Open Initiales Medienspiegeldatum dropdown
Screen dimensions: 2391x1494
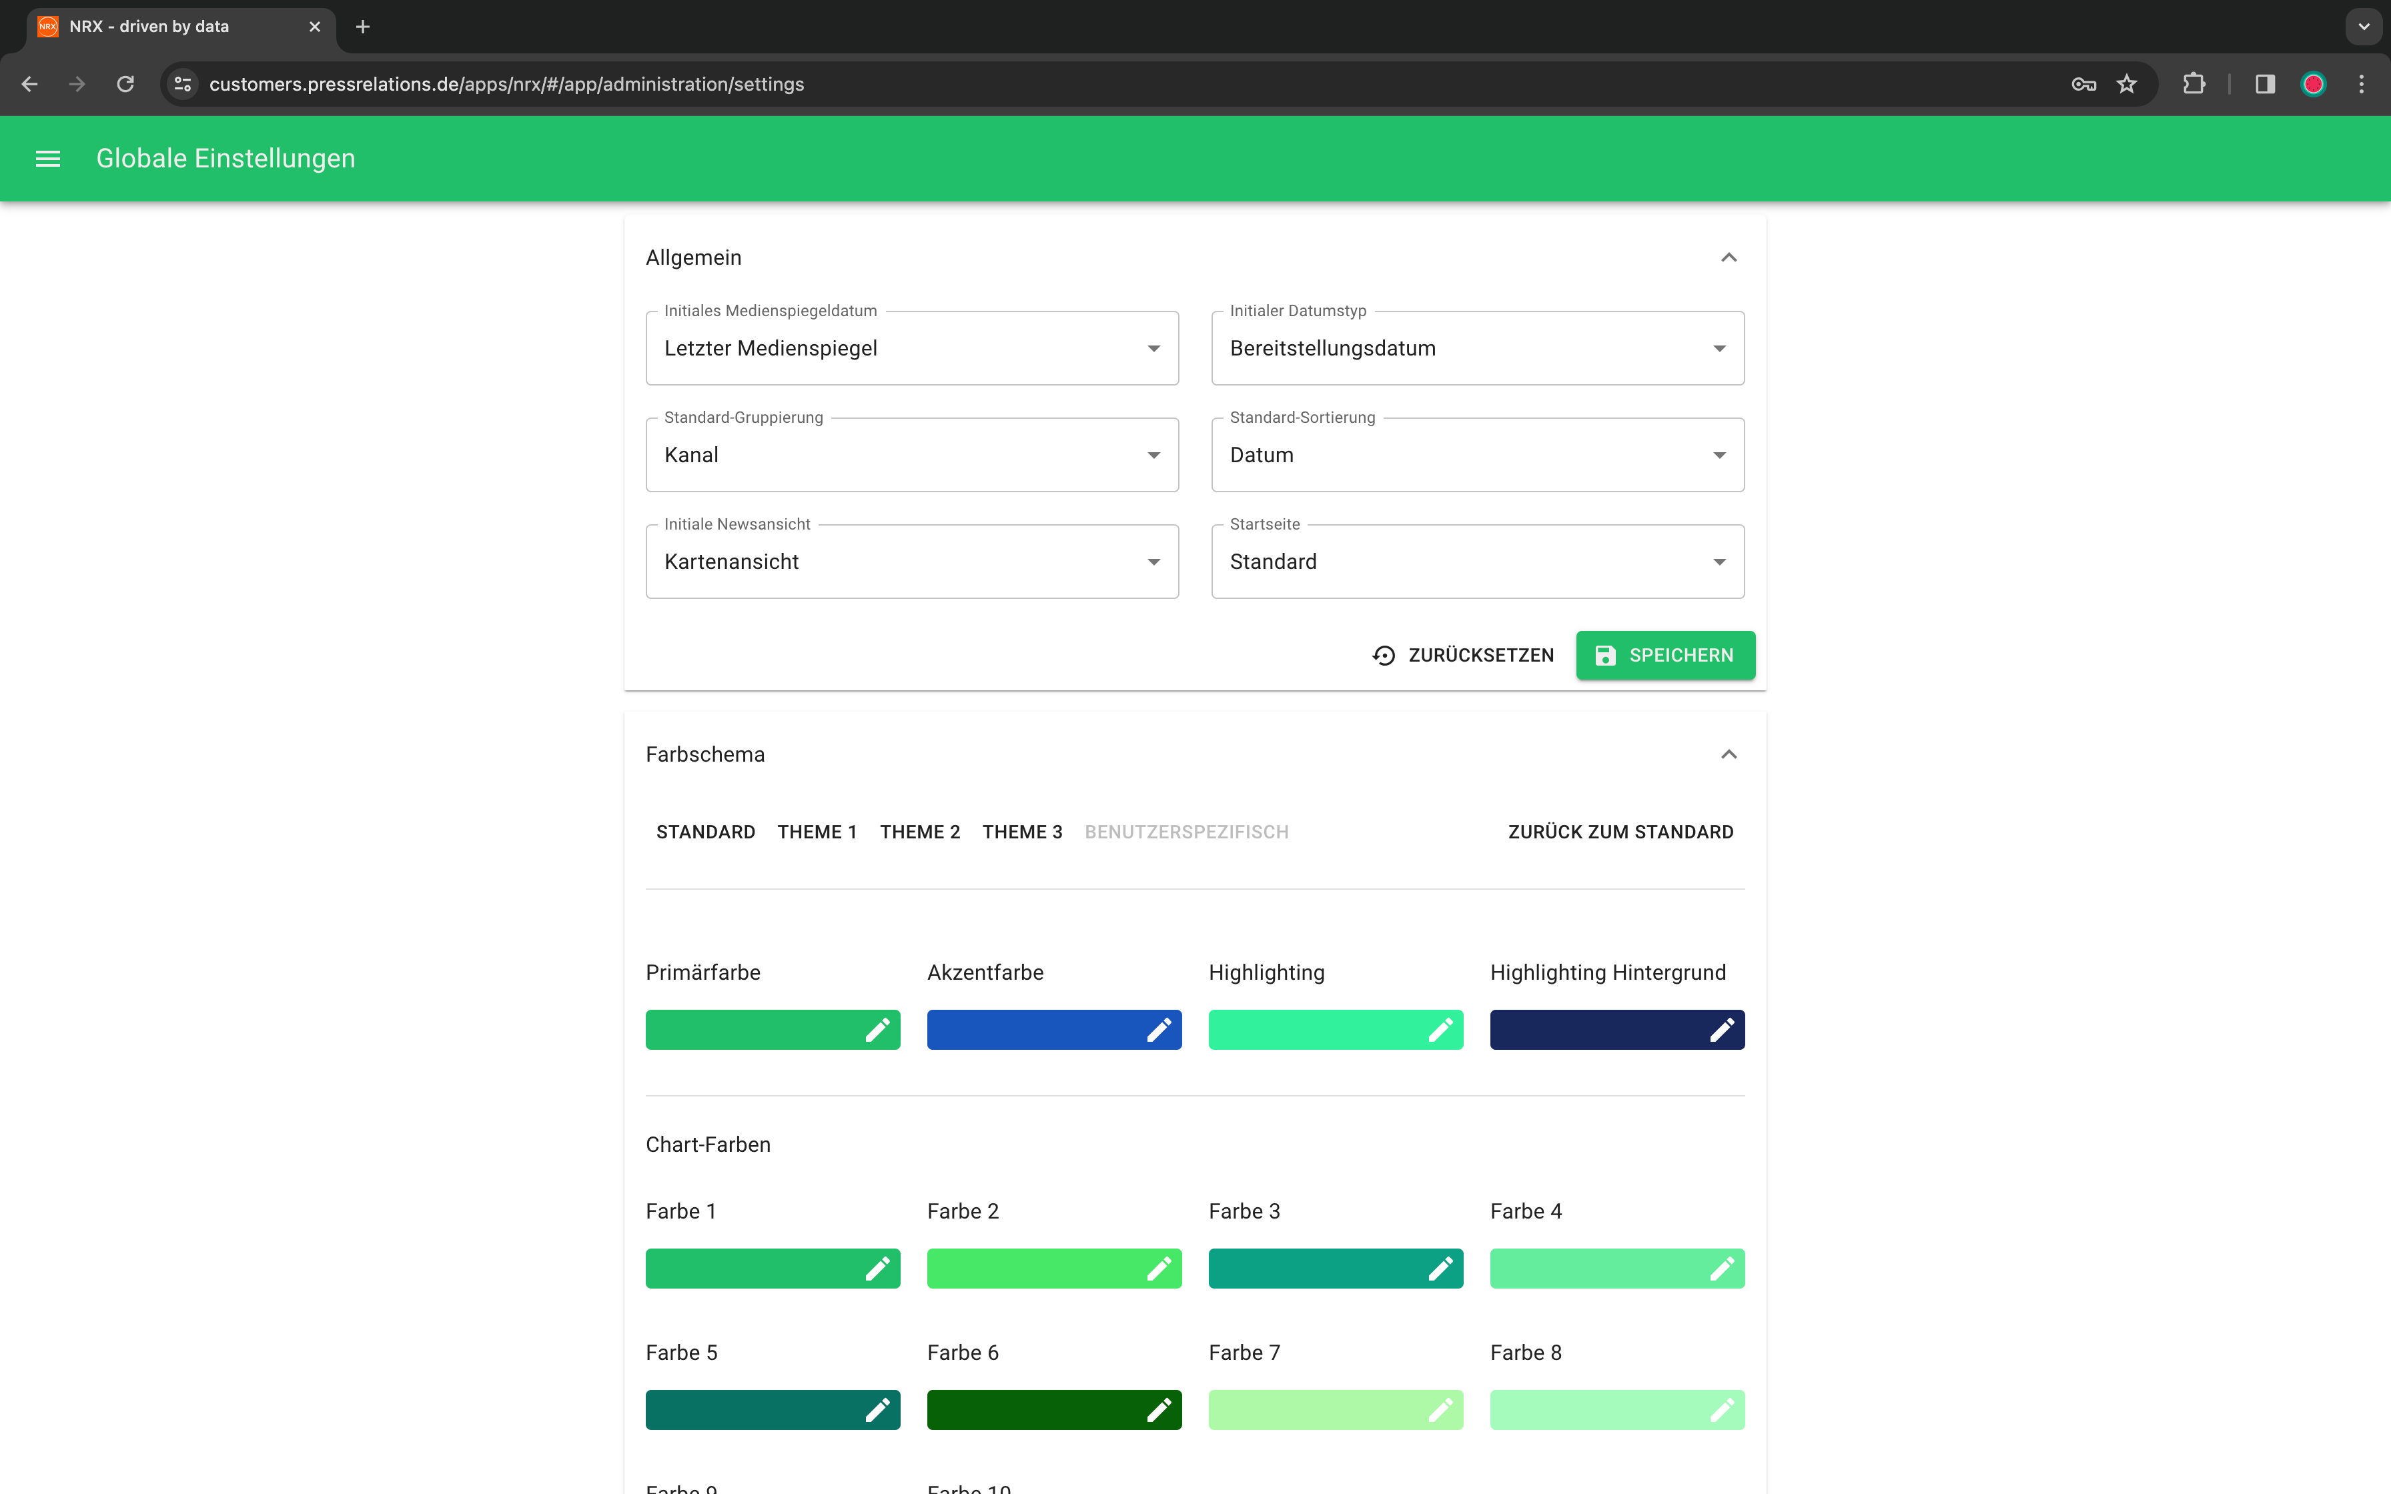tap(911, 347)
